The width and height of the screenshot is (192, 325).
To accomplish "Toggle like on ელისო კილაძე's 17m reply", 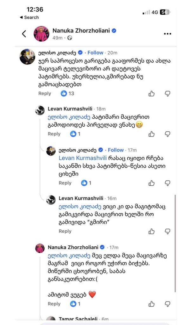I will pos(151,183).
